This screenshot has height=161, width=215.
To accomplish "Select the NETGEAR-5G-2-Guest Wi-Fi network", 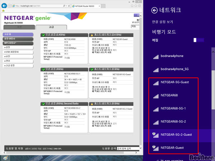I will 177,135.
